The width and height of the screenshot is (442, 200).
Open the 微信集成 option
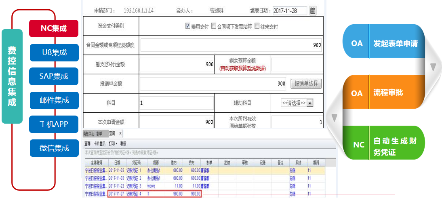click(54, 148)
